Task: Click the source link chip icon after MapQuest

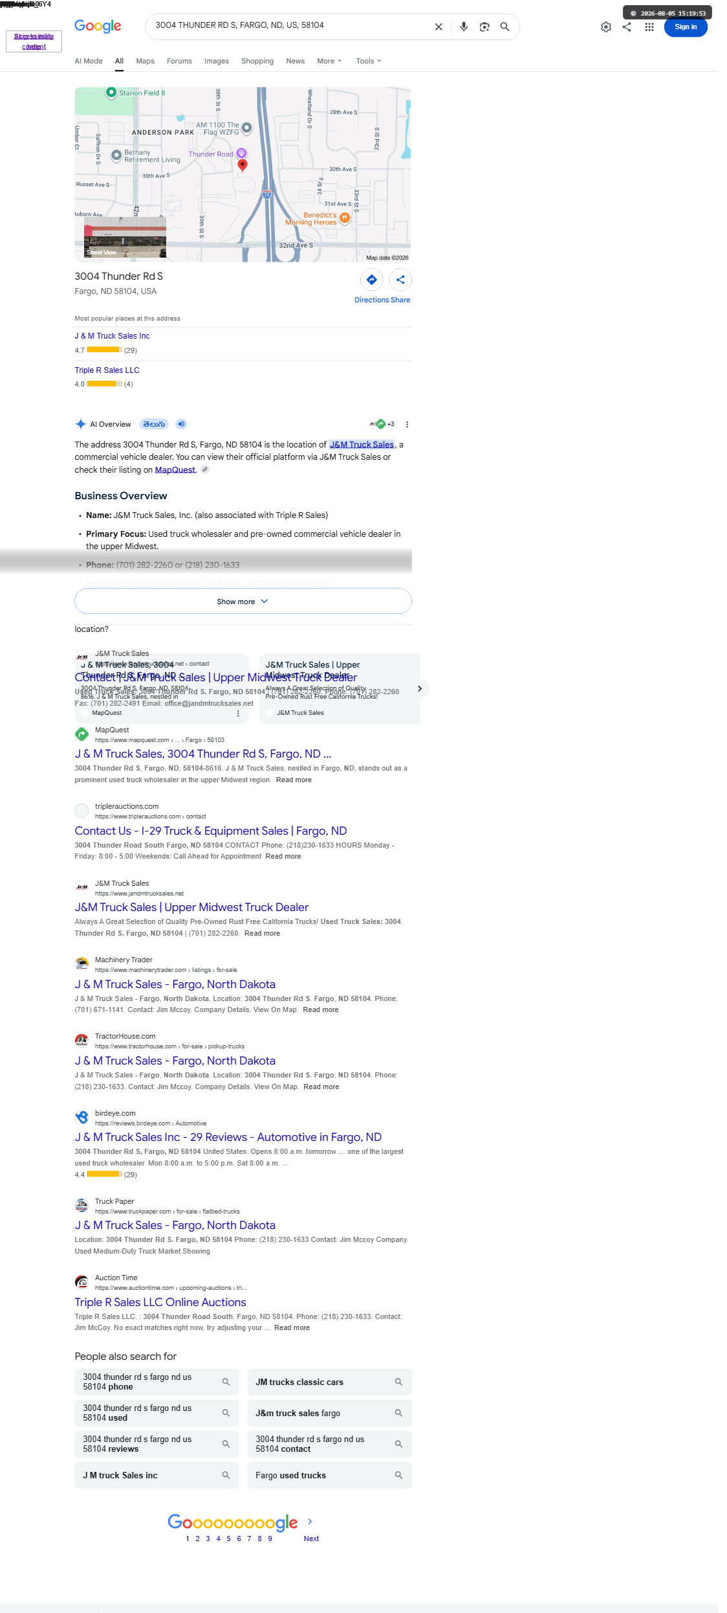Action: tap(205, 469)
